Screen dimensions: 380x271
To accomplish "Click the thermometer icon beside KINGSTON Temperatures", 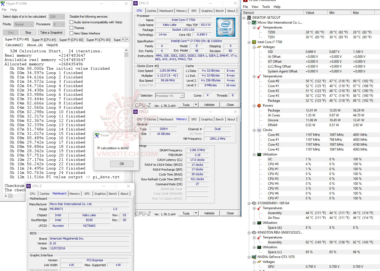I will coord(259,237).
